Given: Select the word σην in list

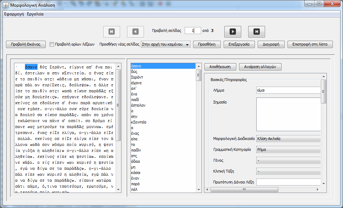Looking at the screenshot, I should [163, 117].
